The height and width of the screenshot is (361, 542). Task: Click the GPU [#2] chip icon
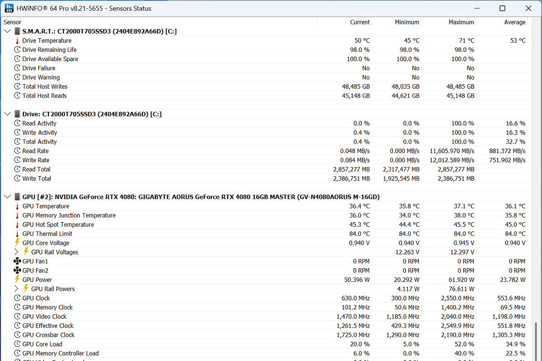[17, 197]
